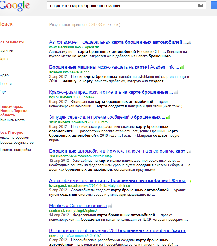The width and height of the screenshot is (217, 246).
Task: Click URL ngs24.ru/news/436037/view/
Action: pyautogui.click(x=72, y=97)
